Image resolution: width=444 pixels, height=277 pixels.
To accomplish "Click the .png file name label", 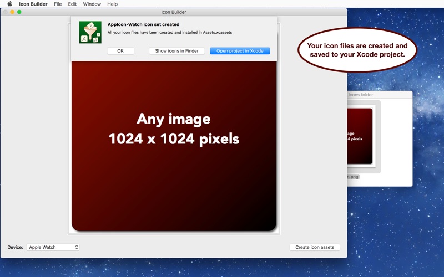I will pos(353,177).
